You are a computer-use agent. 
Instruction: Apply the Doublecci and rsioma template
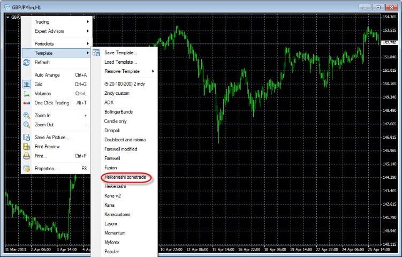[x=125, y=140]
